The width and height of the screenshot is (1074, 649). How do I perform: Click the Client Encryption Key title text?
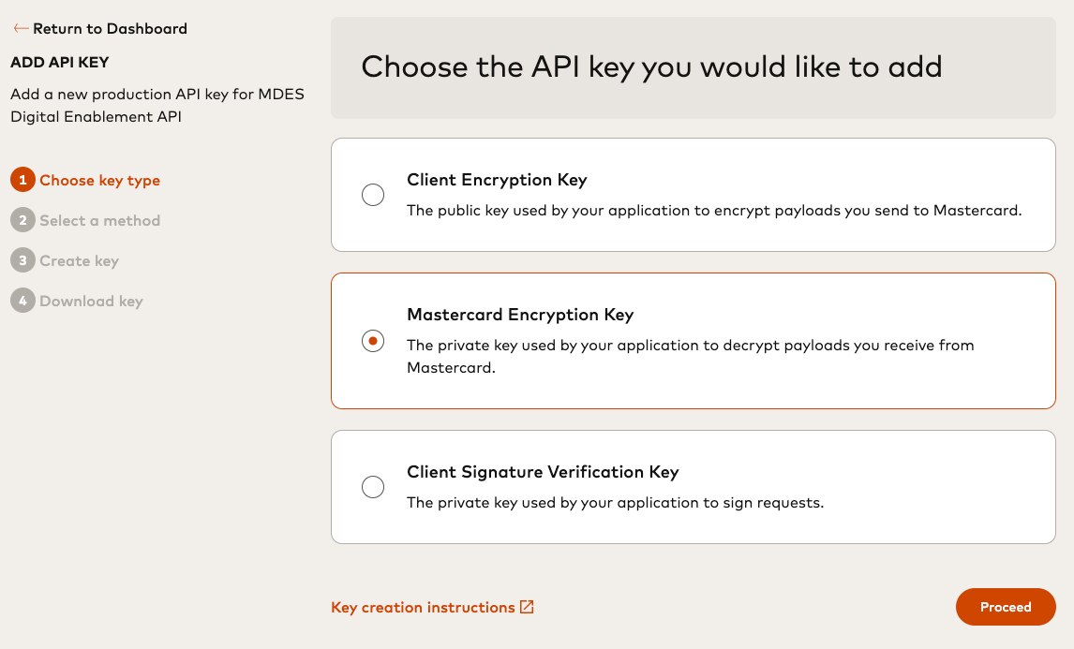point(497,180)
